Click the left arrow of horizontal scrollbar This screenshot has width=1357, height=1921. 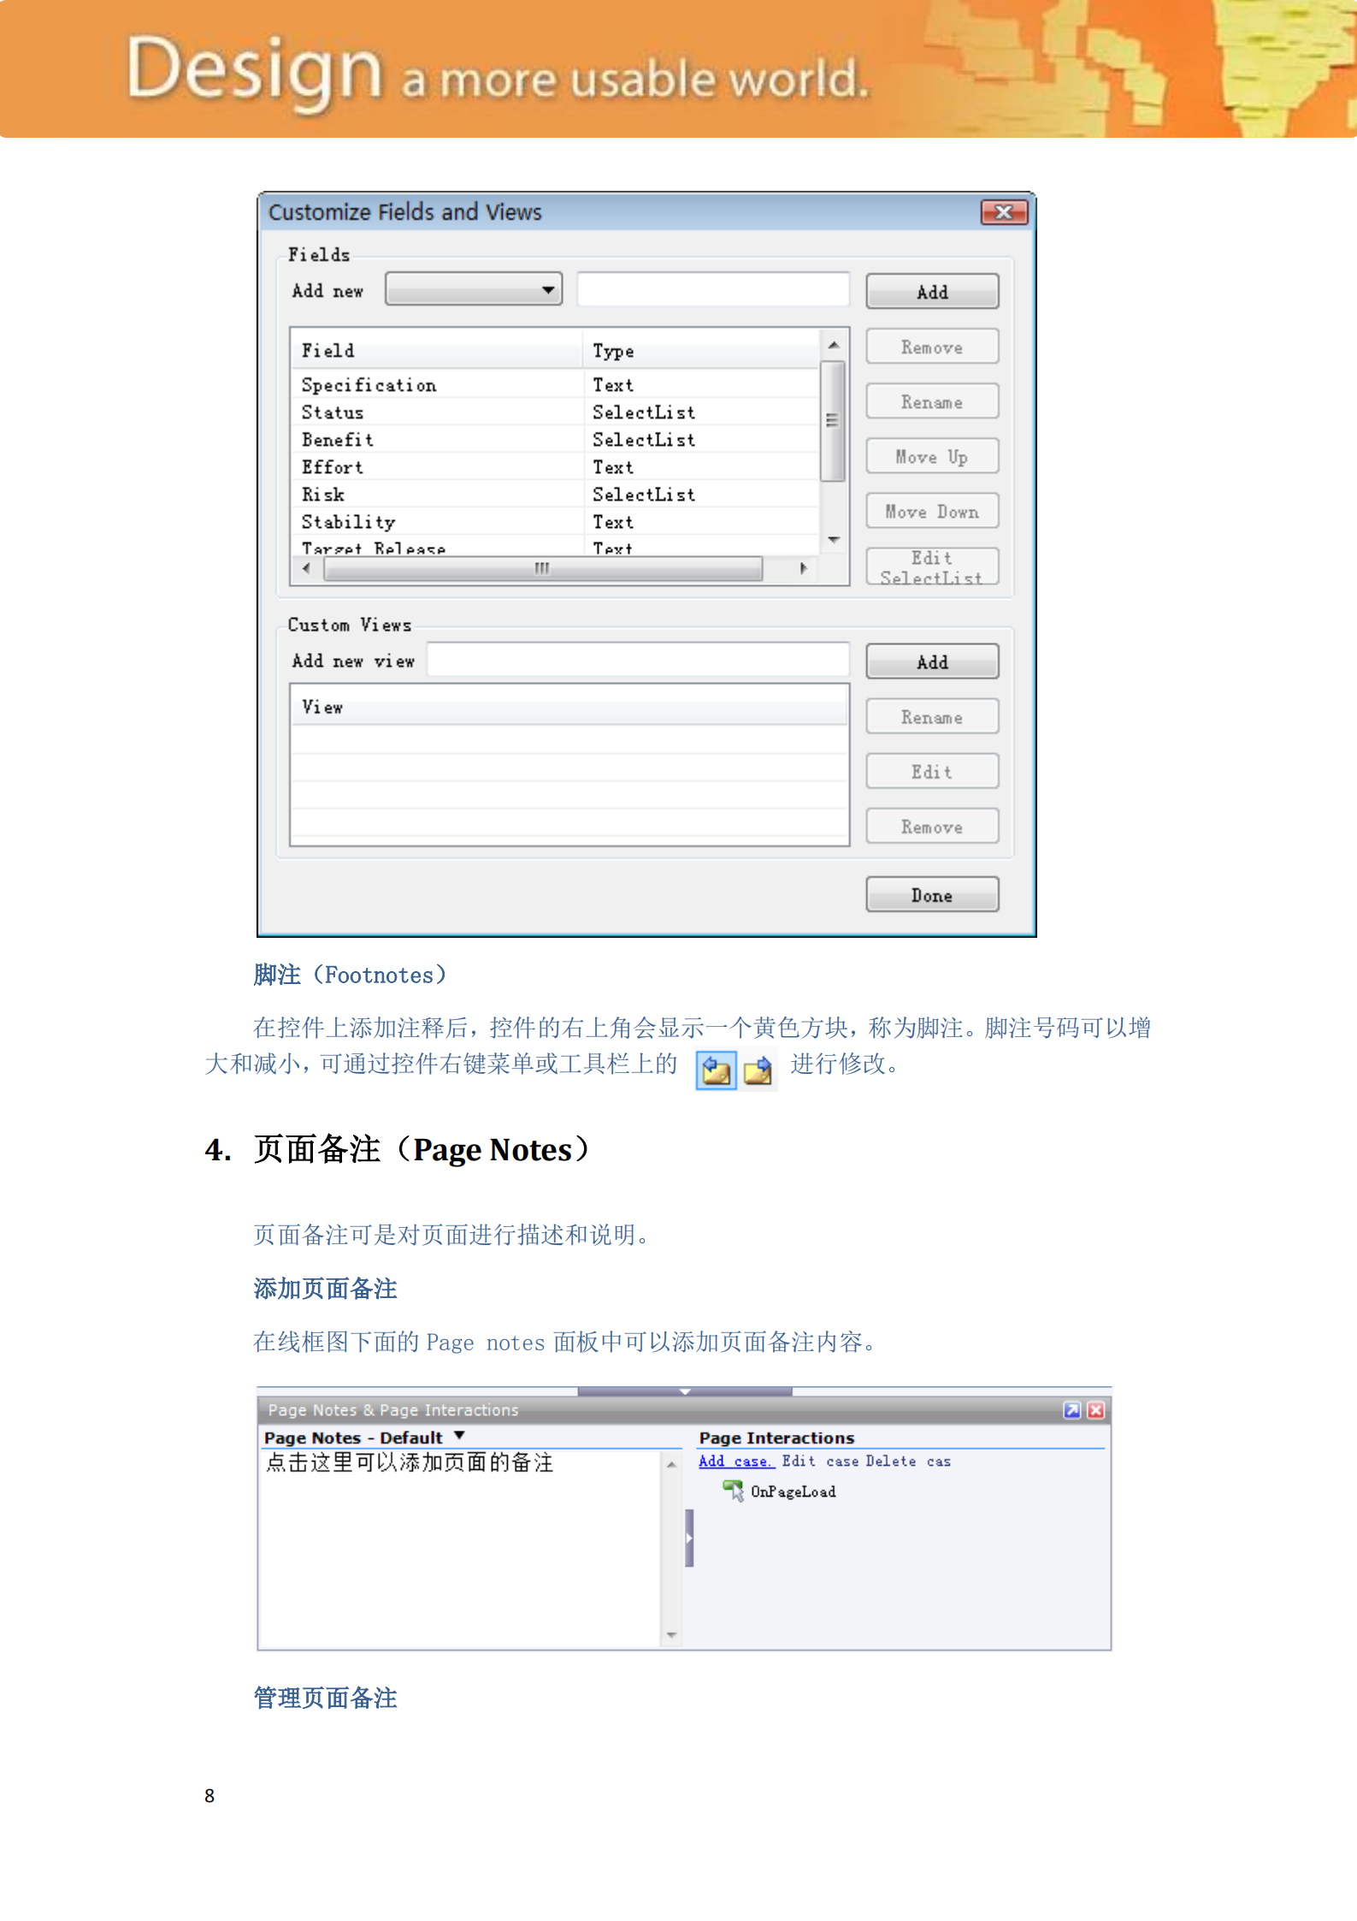tap(306, 568)
